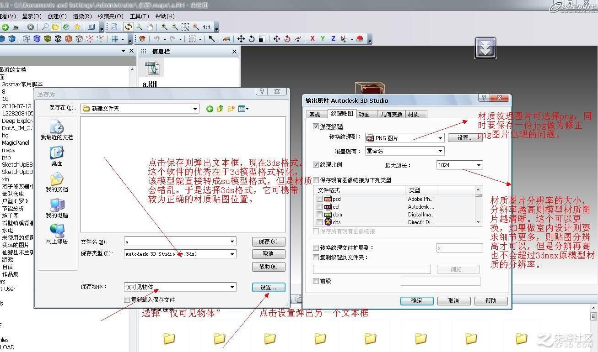
Task: Click the wireframe cube display icon
Action: [27, 39]
